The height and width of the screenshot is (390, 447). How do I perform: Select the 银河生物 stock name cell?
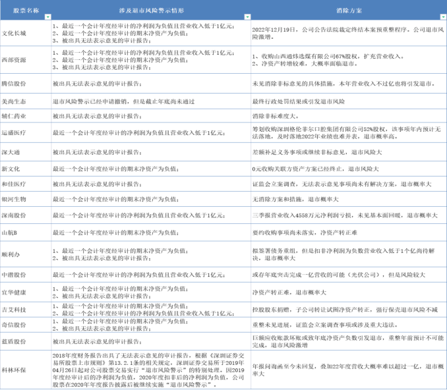pos(26,199)
